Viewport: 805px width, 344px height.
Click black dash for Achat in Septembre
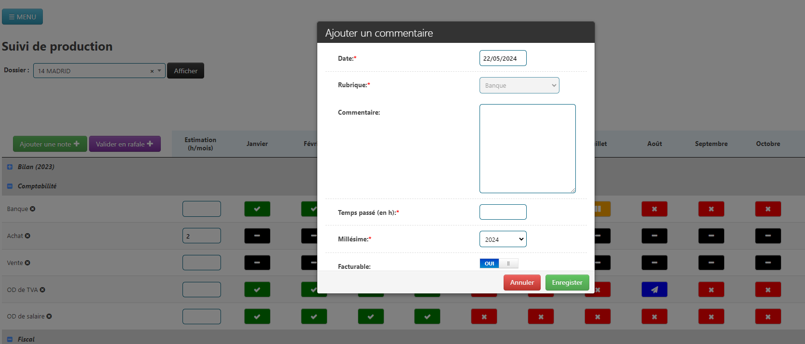(x=711, y=236)
